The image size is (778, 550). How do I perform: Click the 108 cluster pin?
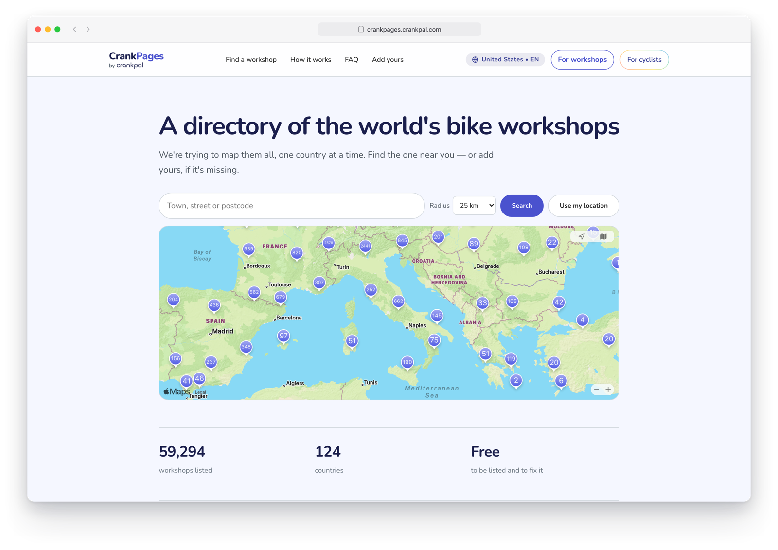(x=523, y=248)
